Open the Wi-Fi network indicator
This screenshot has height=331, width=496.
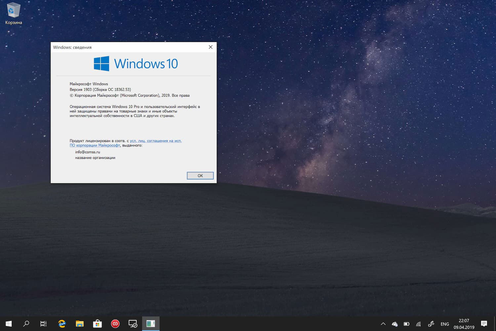coord(418,324)
